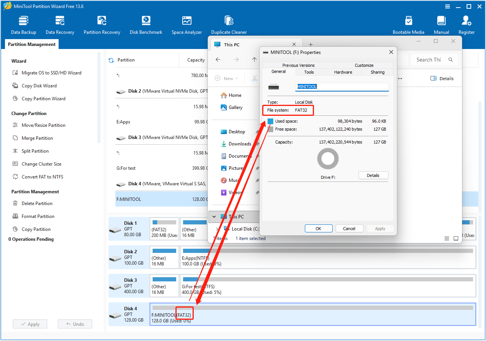The height and width of the screenshot is (341, 486).
Task: Select 200 MB FAT32 block on Disk 1
Action: click(164, 229)
